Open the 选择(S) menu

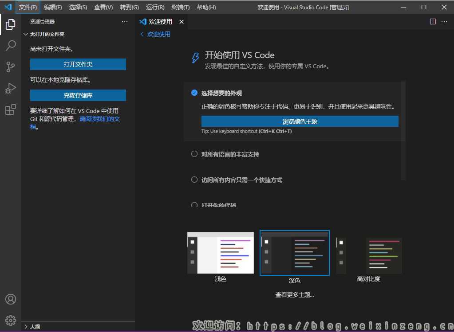click(x=78, y=7)
